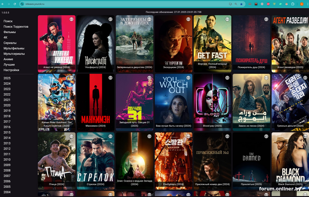Open Поиск Торрентов in the sidebar

tap(16, 27)
